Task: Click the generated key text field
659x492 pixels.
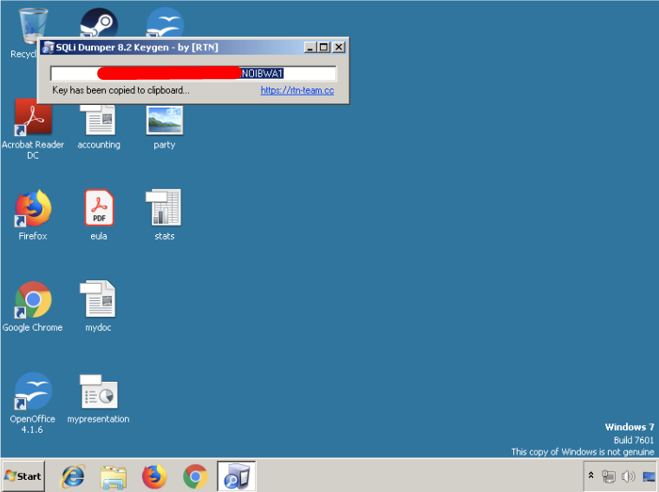Action: tap(193, 73)
